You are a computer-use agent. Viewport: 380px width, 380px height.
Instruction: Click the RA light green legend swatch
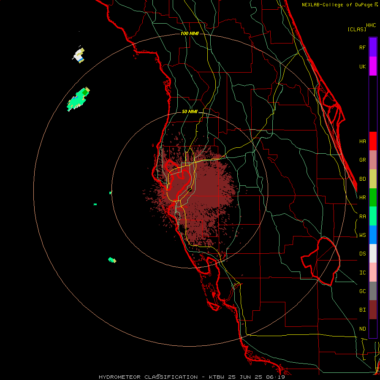[x=373, y=216]
